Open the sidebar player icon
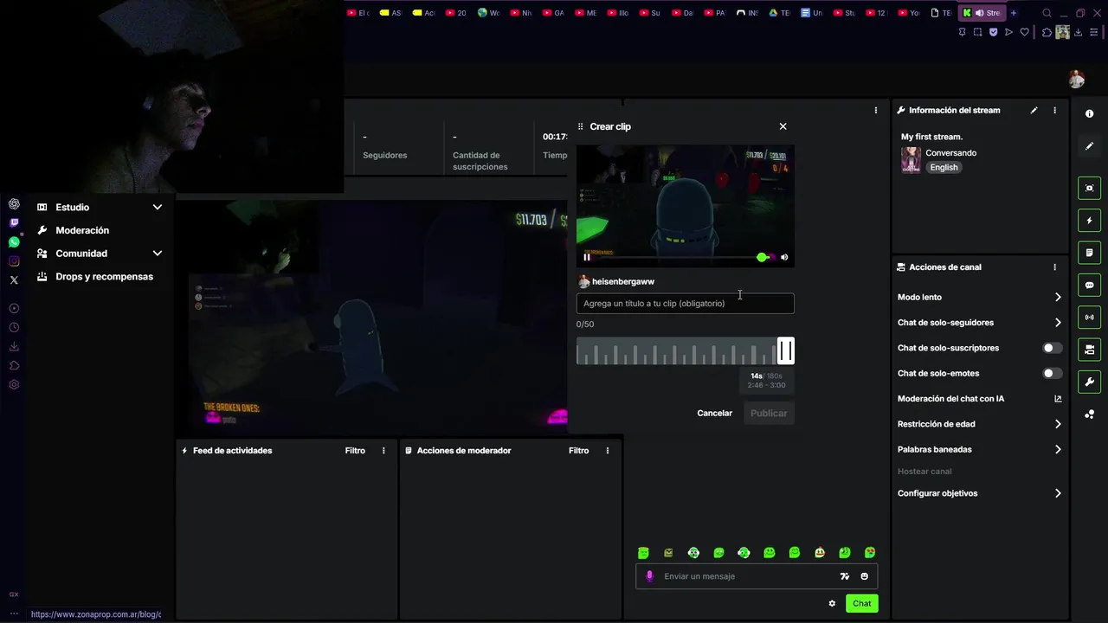Viewport: 1108px width, 623px height. (x=14, y=308)
